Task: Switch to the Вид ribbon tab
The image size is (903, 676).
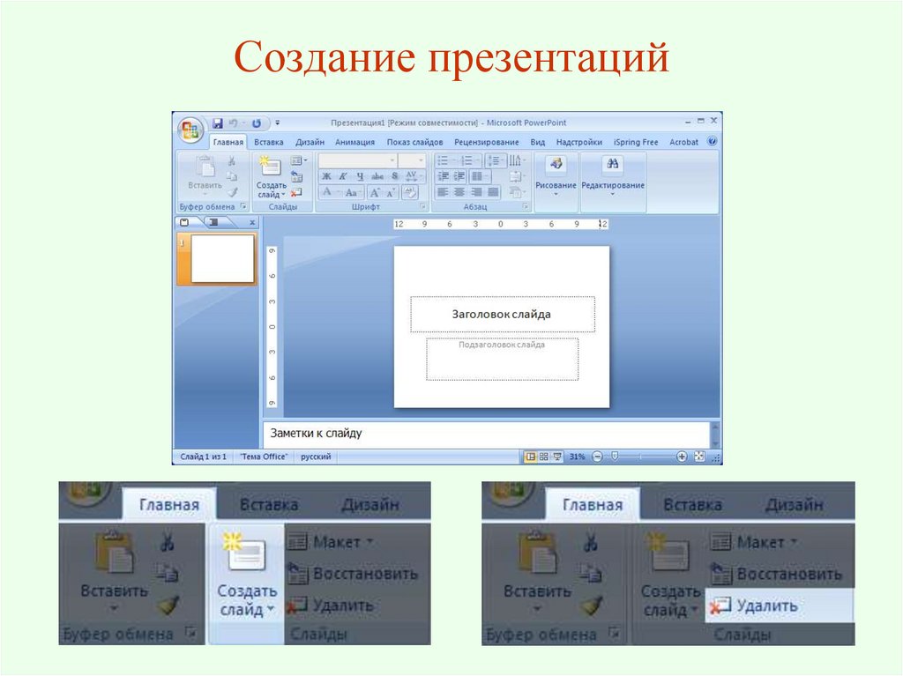Action: pos(537,142)
